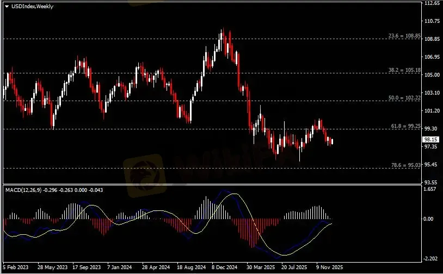The width and height of the screenshot is (443, 274).
Task: Click the current price tag 98.15
Action: coord(430,139)
